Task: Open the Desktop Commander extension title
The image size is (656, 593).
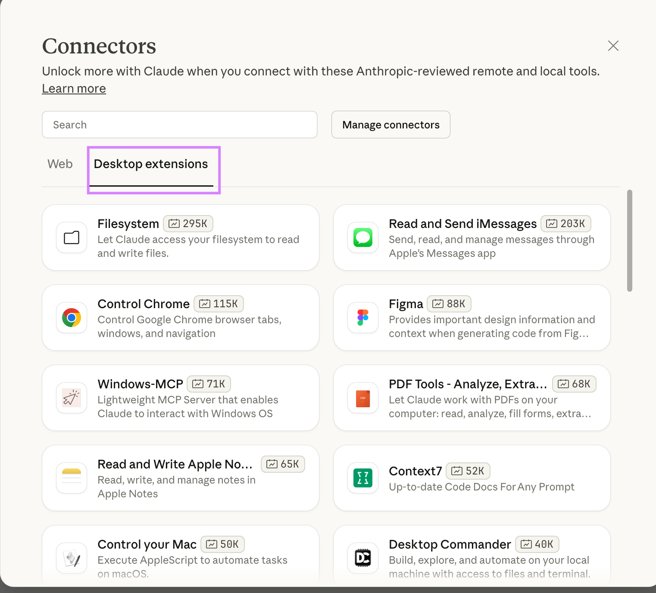Action: (450, 545)
